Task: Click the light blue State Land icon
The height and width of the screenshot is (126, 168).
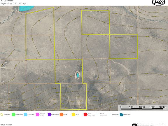Action: pos(26,114)
